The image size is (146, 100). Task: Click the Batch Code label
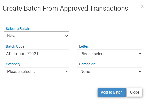pyautogui.click(x=15, y=46)
